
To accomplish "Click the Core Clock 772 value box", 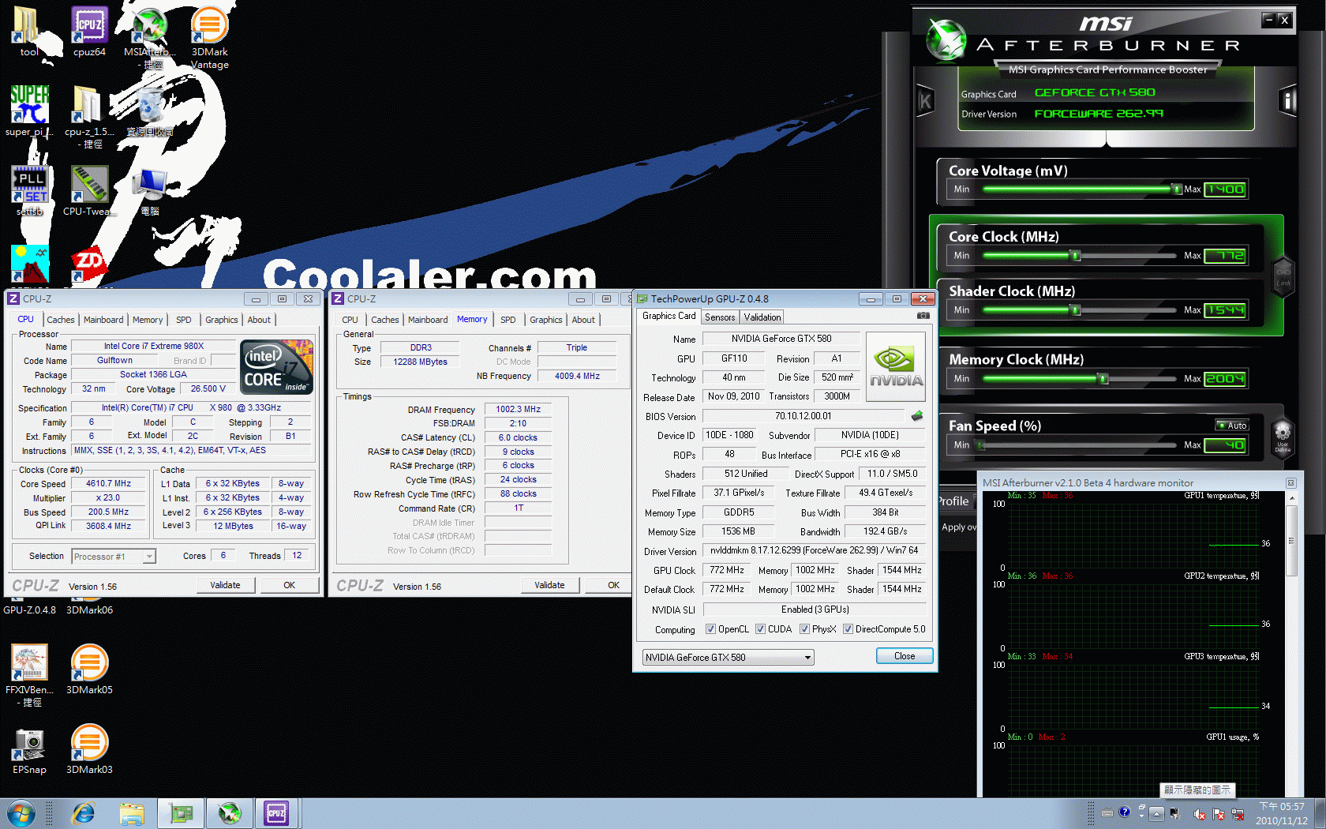I will coord(1225,256).
